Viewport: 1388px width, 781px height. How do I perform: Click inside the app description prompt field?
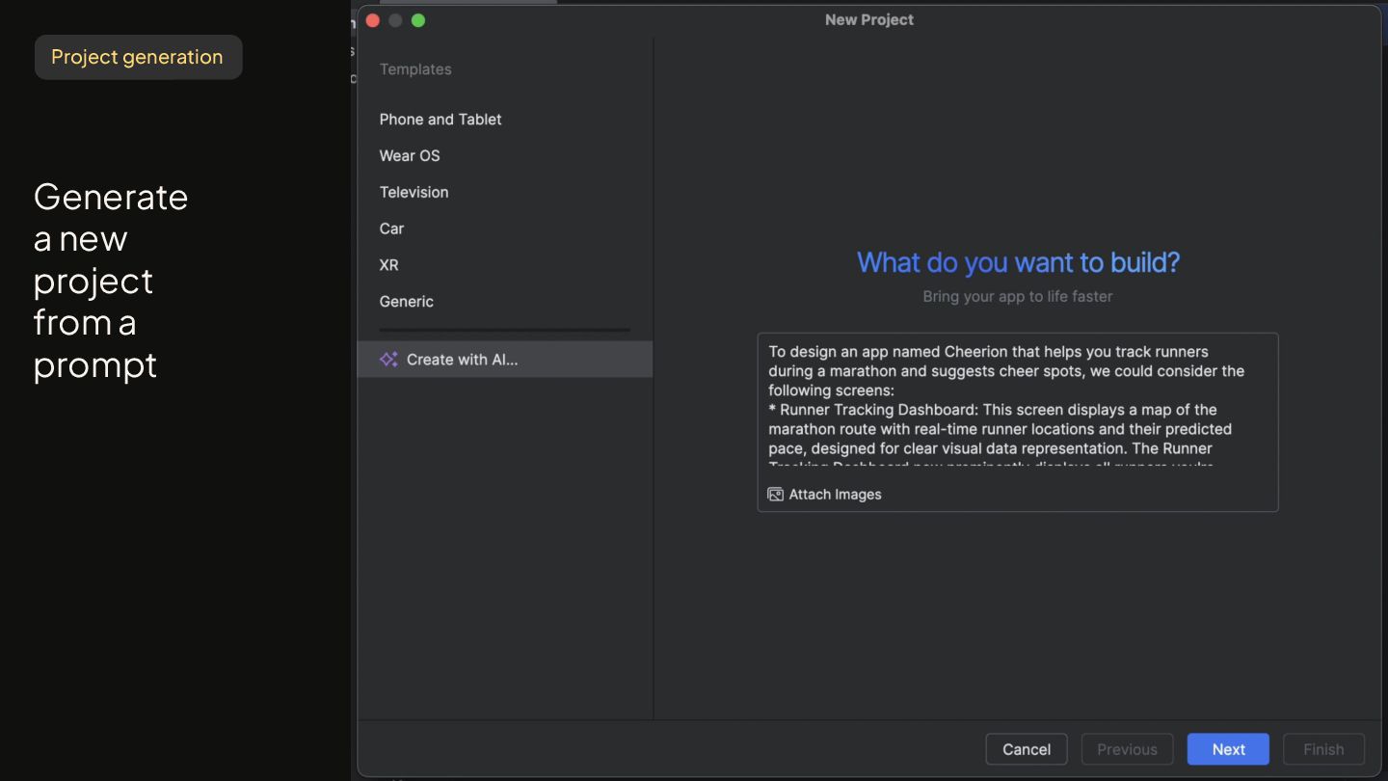(x=1017, y=405)
